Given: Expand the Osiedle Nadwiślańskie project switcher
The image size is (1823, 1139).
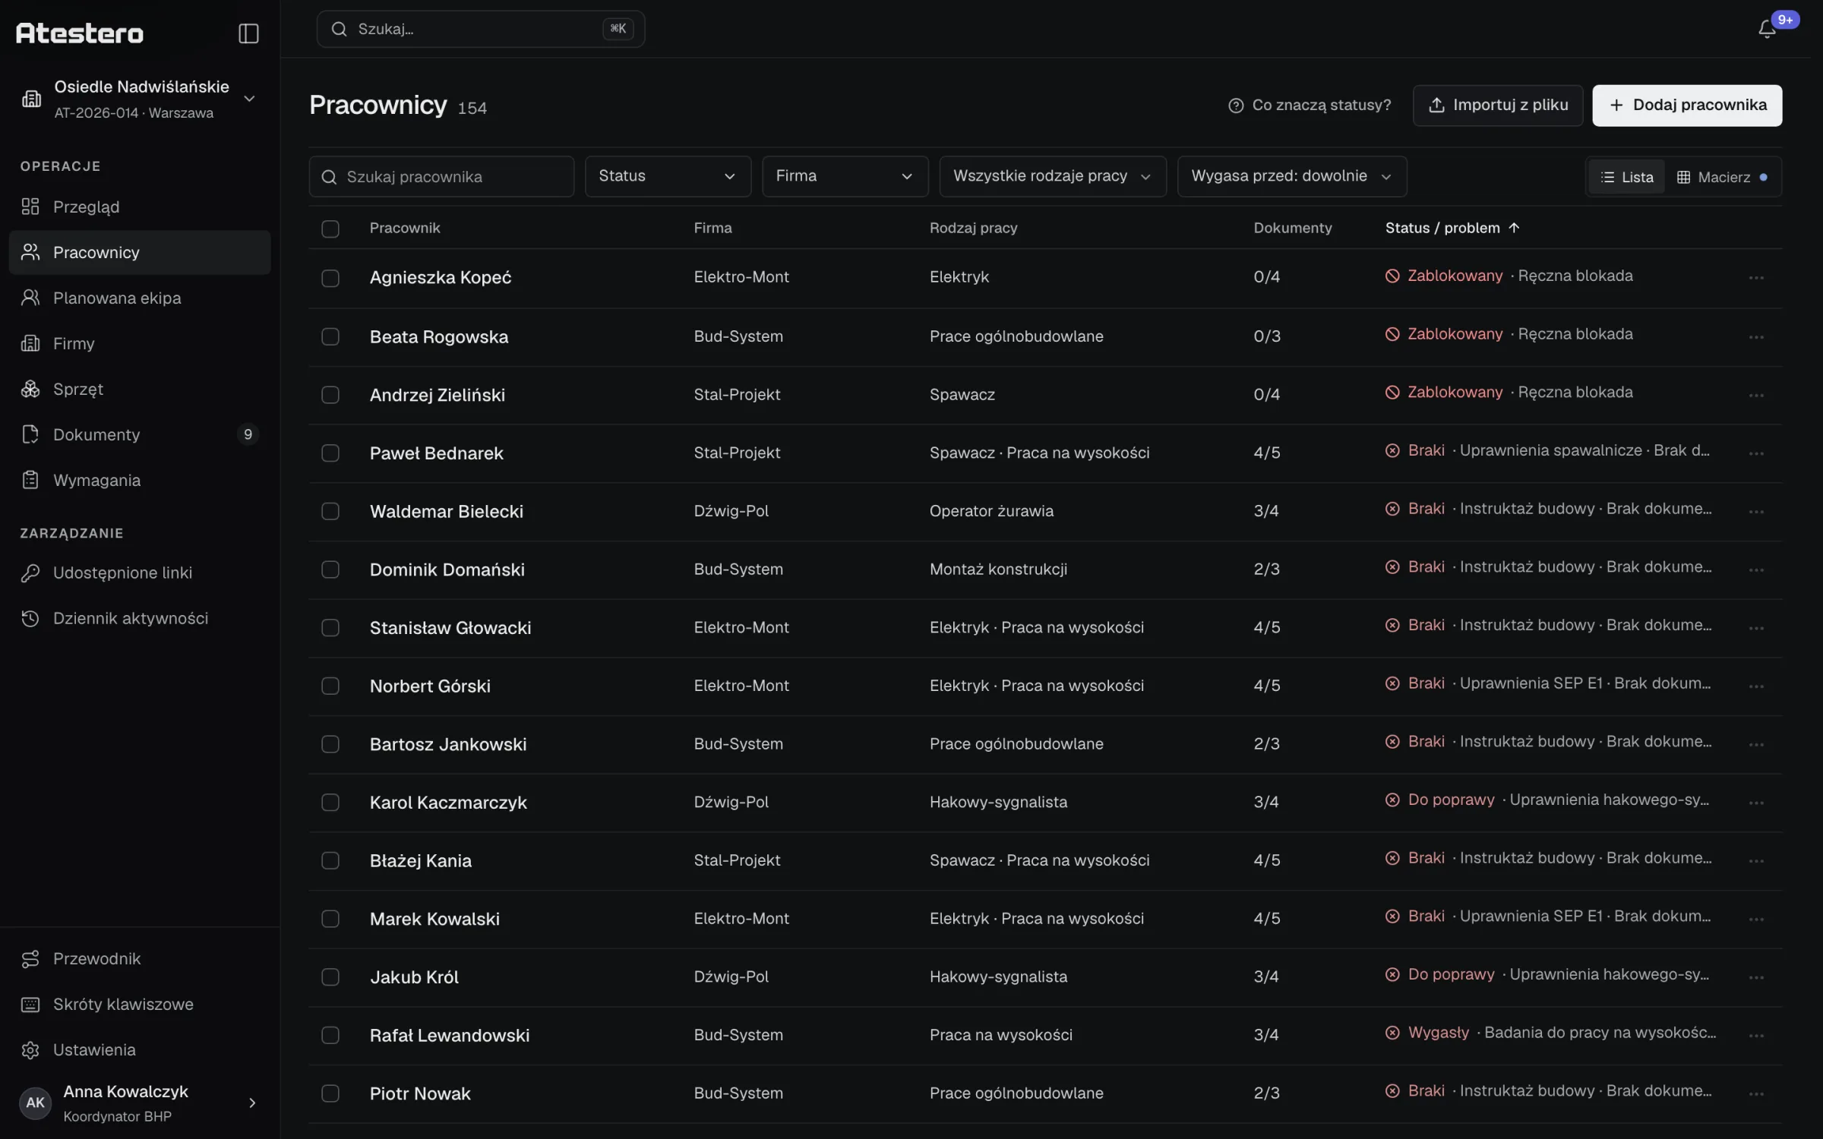Looking at the screenshot, I should [x=140, y=99].
